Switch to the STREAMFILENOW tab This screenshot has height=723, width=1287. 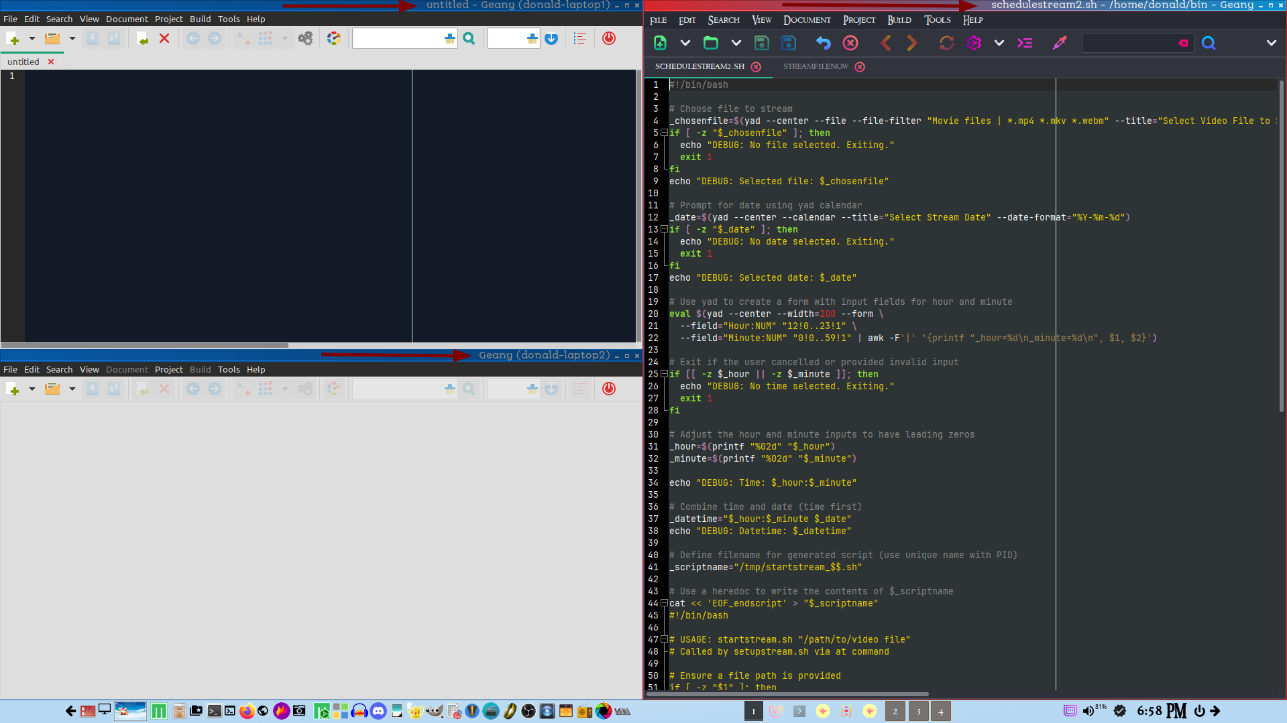coord(816,67)
